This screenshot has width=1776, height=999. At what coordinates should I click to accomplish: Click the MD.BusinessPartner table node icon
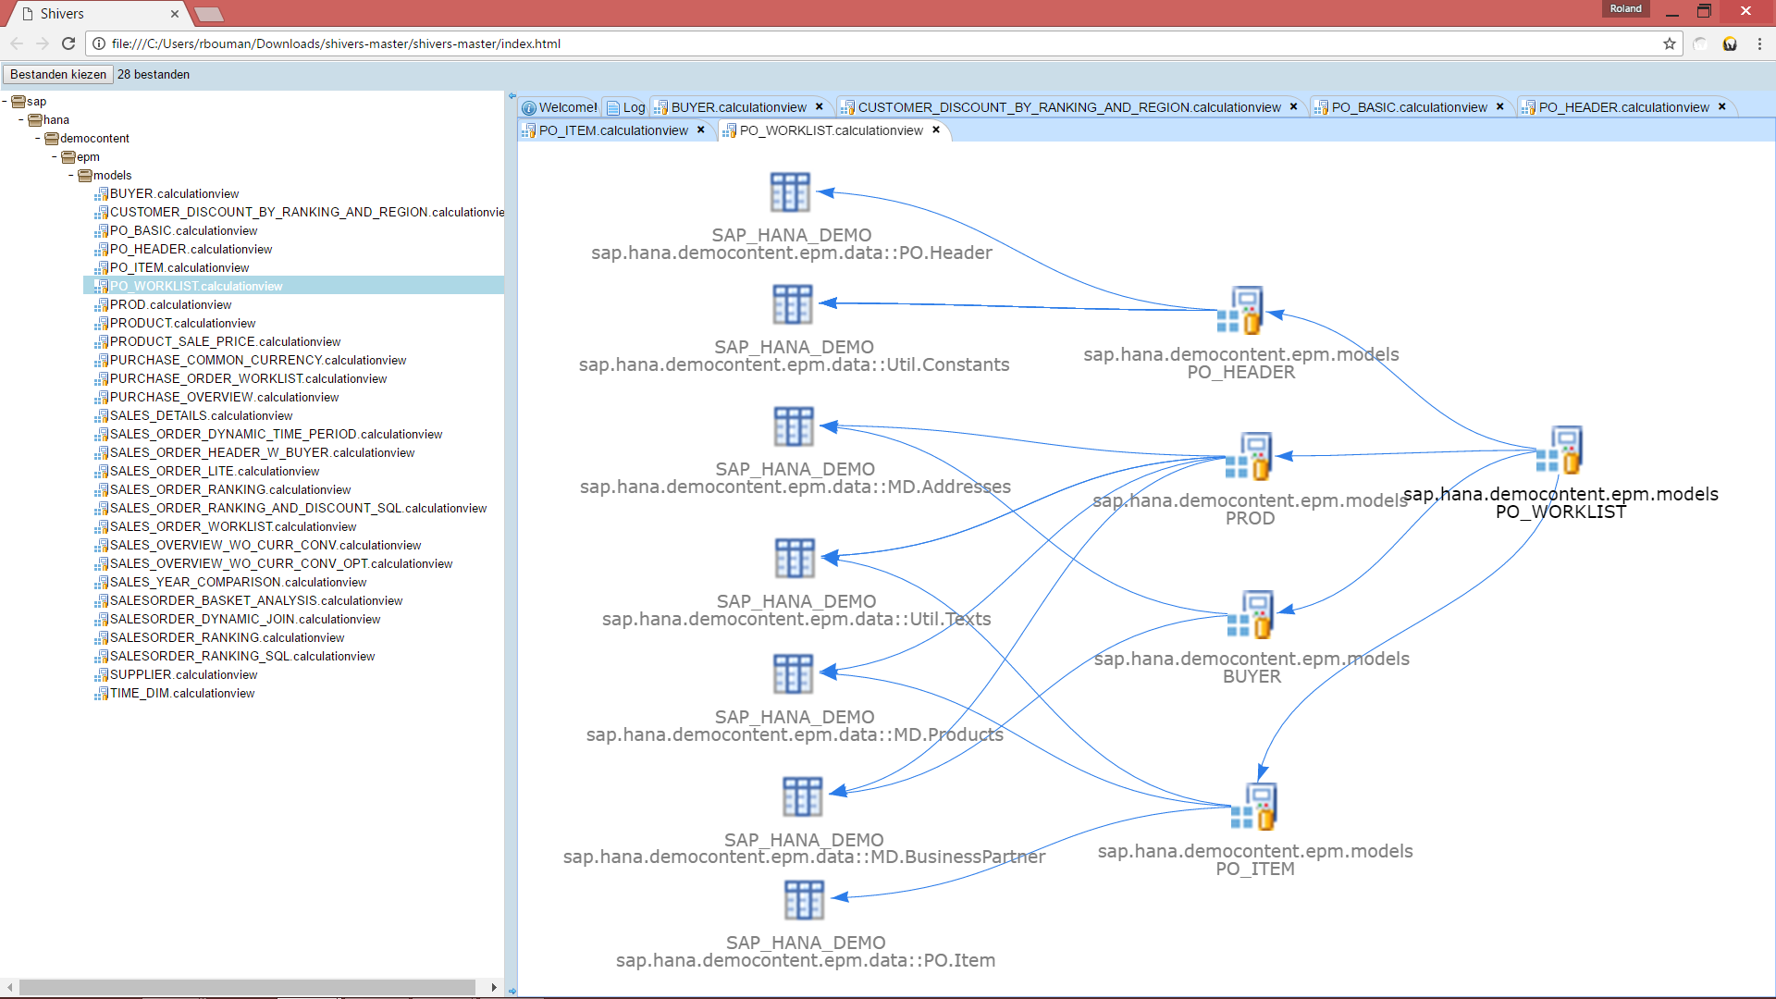(802, 796)
